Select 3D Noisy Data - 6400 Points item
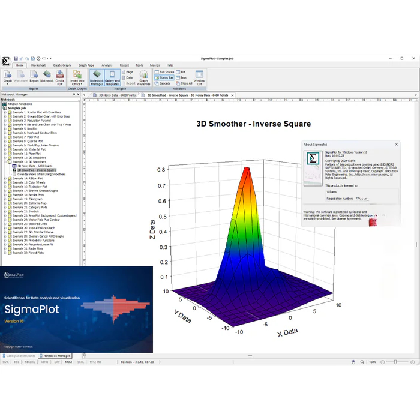The width and height of the screenshot is (420, 420). coord(35,166)
